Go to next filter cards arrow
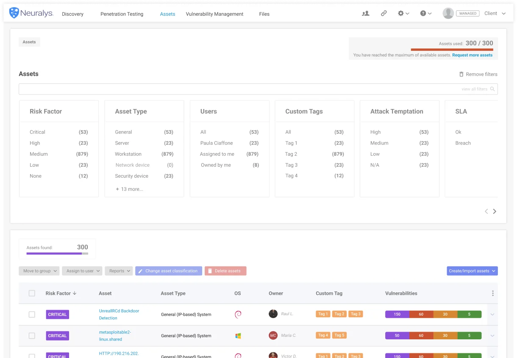 495,211
